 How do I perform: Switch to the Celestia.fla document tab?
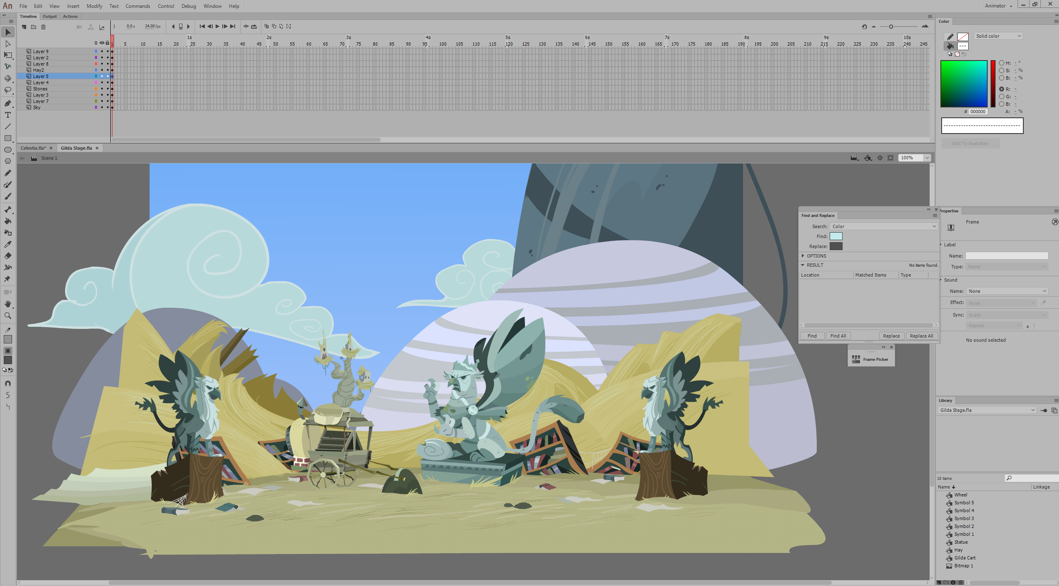pos(33,148)
